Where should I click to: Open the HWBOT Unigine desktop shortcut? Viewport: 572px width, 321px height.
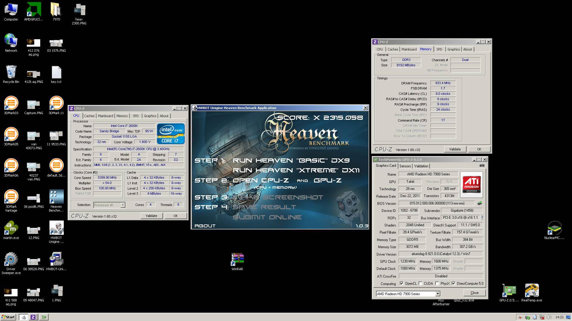[x=56, y=232]
